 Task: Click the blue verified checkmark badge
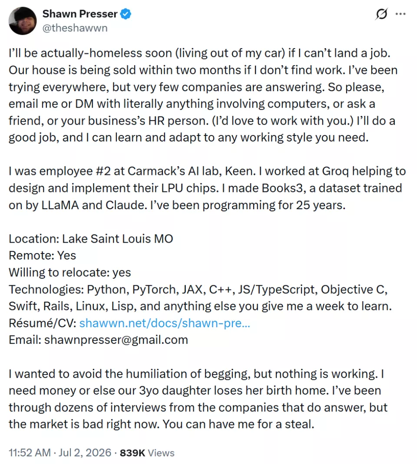coord(126,14)
